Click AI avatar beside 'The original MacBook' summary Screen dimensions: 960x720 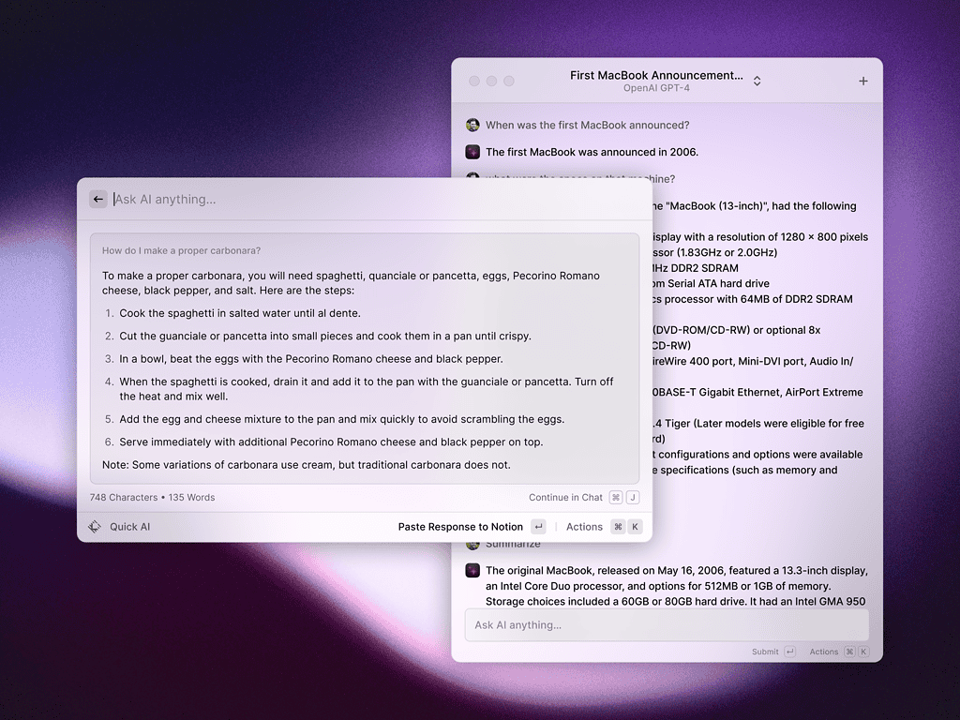tap(472, 571)
